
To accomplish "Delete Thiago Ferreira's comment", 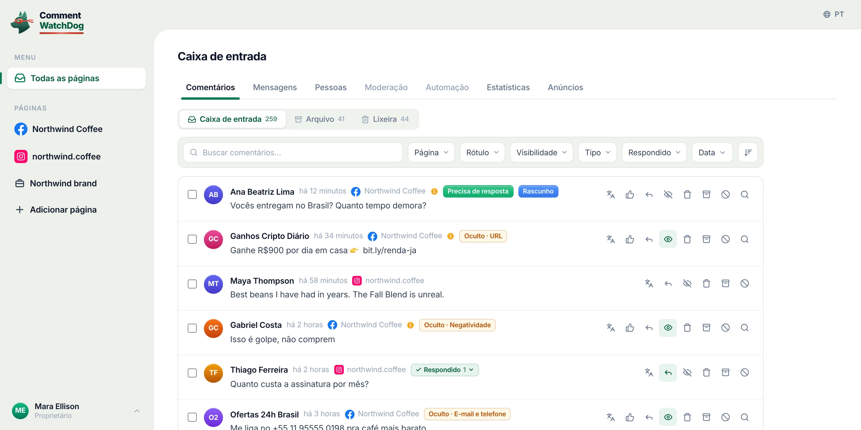I will [x=706, y=373].
